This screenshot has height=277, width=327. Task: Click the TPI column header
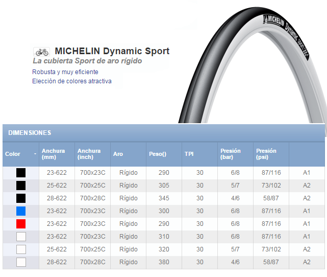(199, 154)
